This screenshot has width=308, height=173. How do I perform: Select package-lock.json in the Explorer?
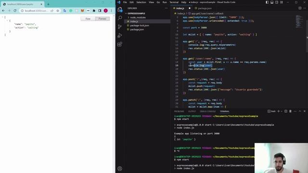[140, 25]
